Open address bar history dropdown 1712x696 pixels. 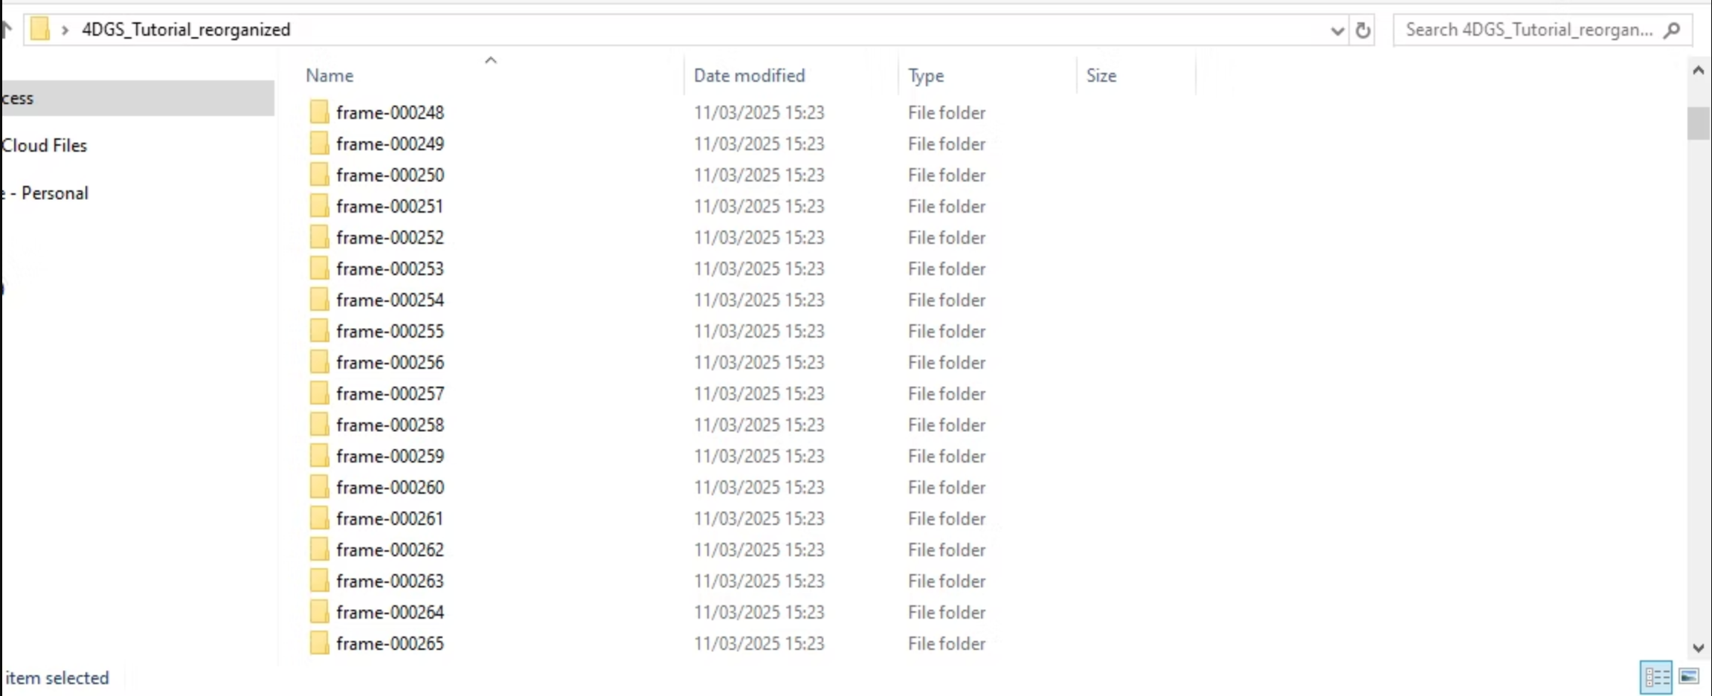(x=1336, y=30)
